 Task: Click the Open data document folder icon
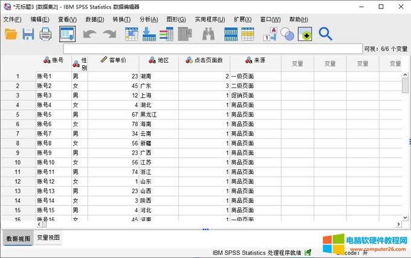(11, 34)
